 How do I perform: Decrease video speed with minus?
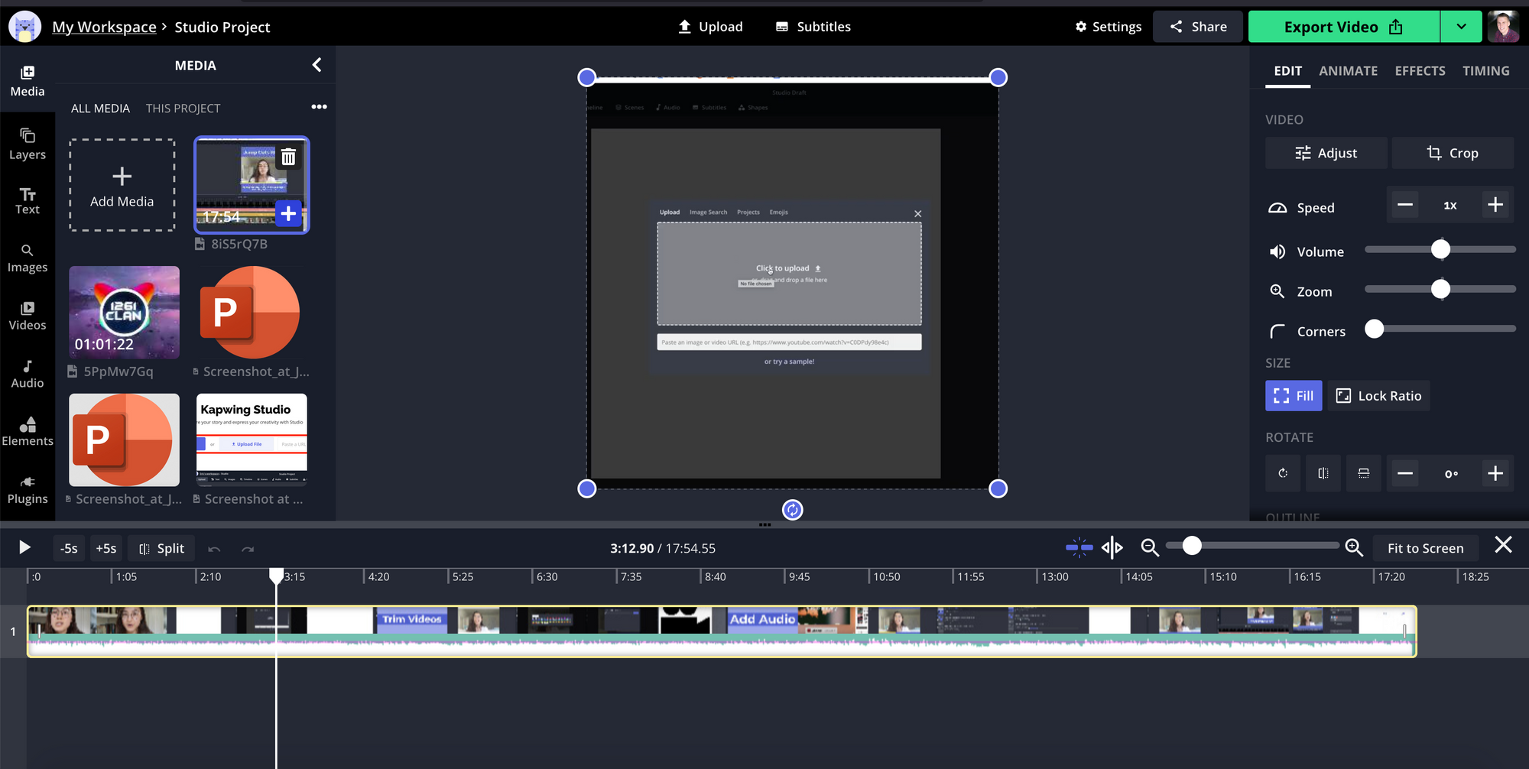1405,205
